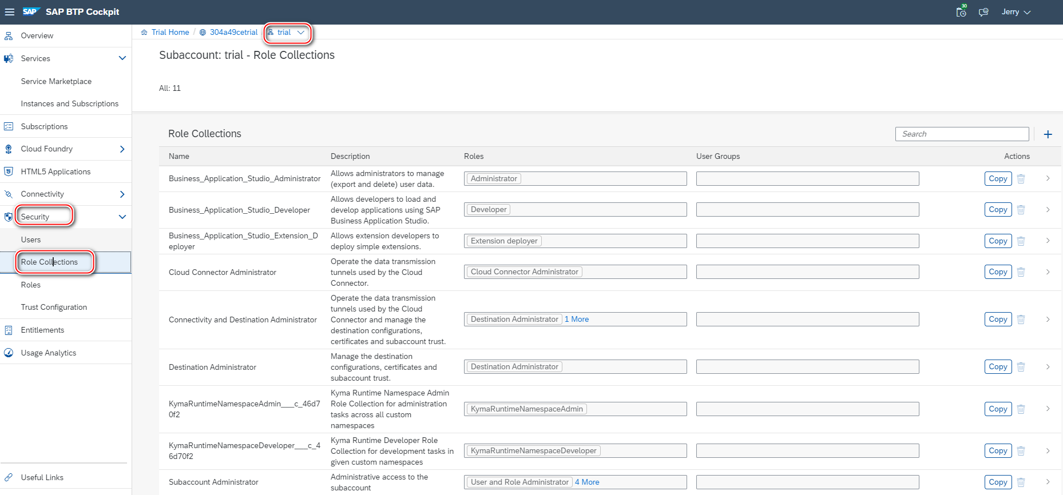This screenshot has width=1063, height=495.
Task: Click the Extension deployer role token
Action: pyautogui.click(x=504, y=241)
